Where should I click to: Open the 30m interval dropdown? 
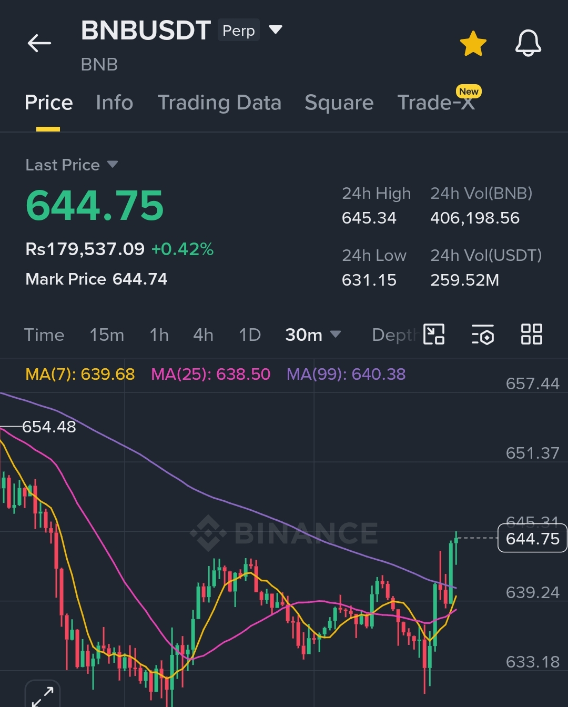click(313, 335)
